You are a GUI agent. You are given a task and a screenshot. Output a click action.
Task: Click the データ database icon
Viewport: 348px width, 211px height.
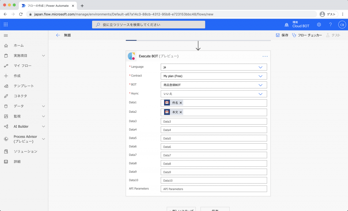[x=6, y=106]
